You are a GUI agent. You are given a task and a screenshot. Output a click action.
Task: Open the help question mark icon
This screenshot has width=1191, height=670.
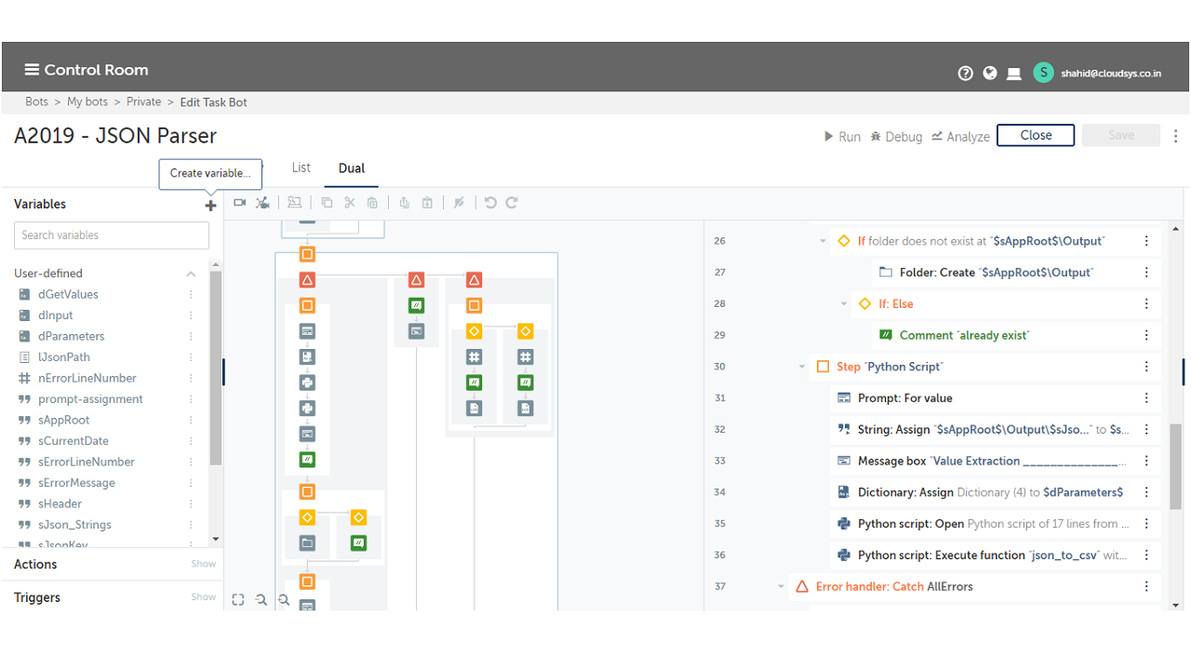966,74
